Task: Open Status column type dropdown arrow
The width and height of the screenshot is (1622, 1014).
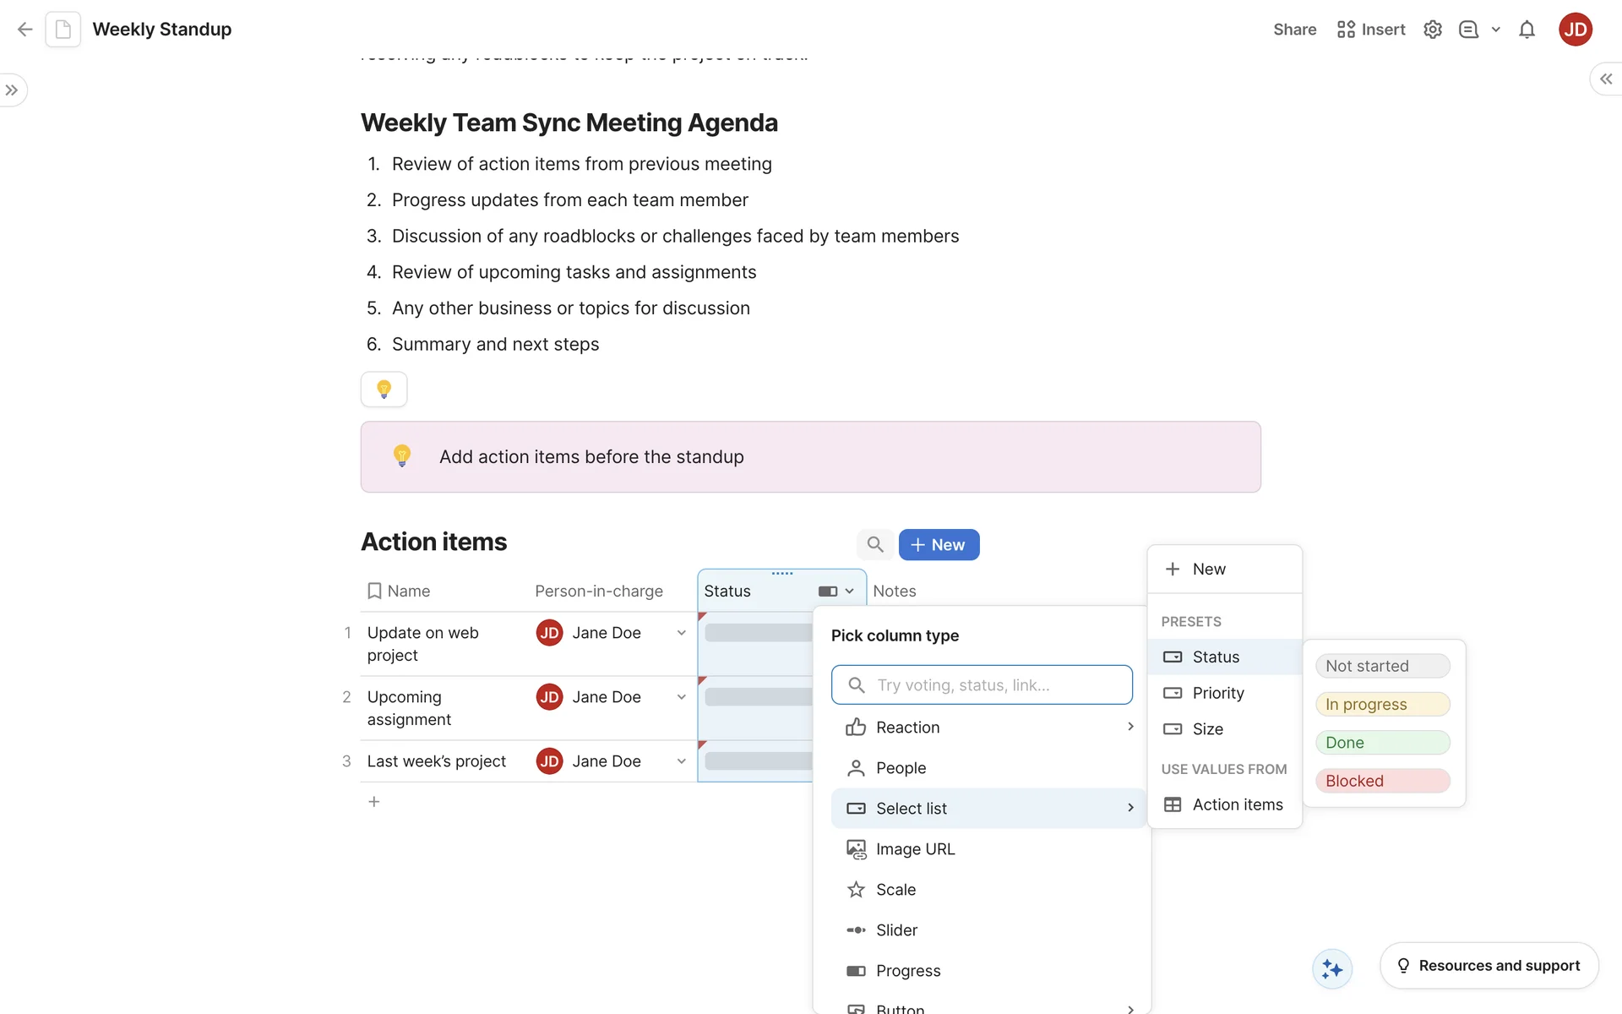Action: 849,591
